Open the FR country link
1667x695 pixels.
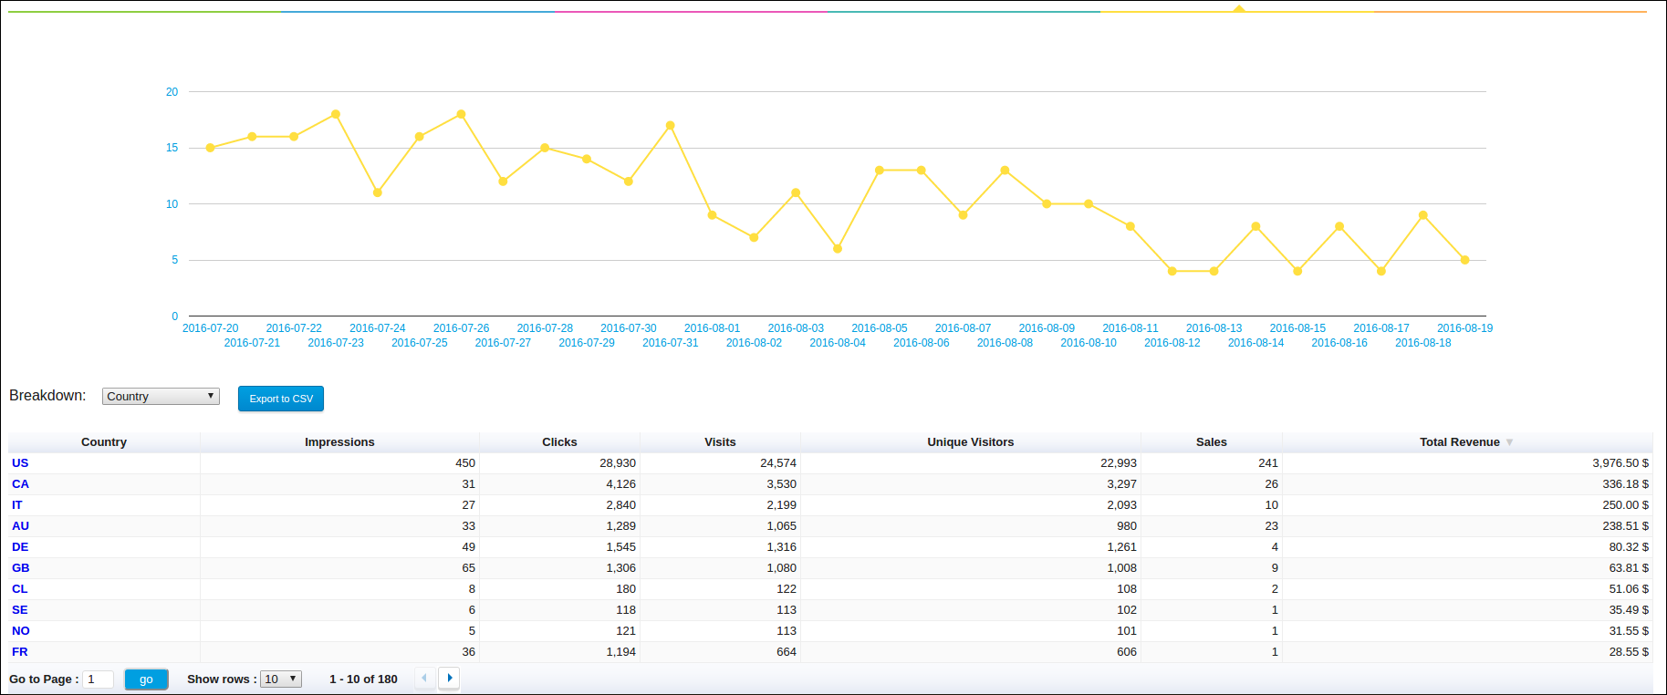[x=20, y=652]
